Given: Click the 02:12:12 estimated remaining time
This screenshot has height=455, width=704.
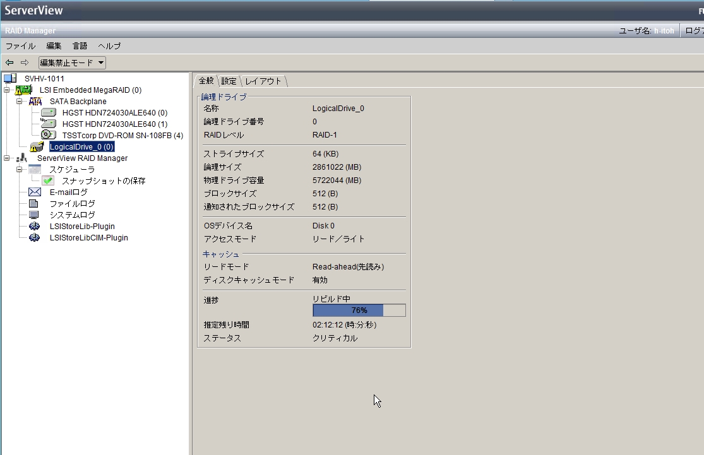Looking at the screenshot, I should click(344, 324).
